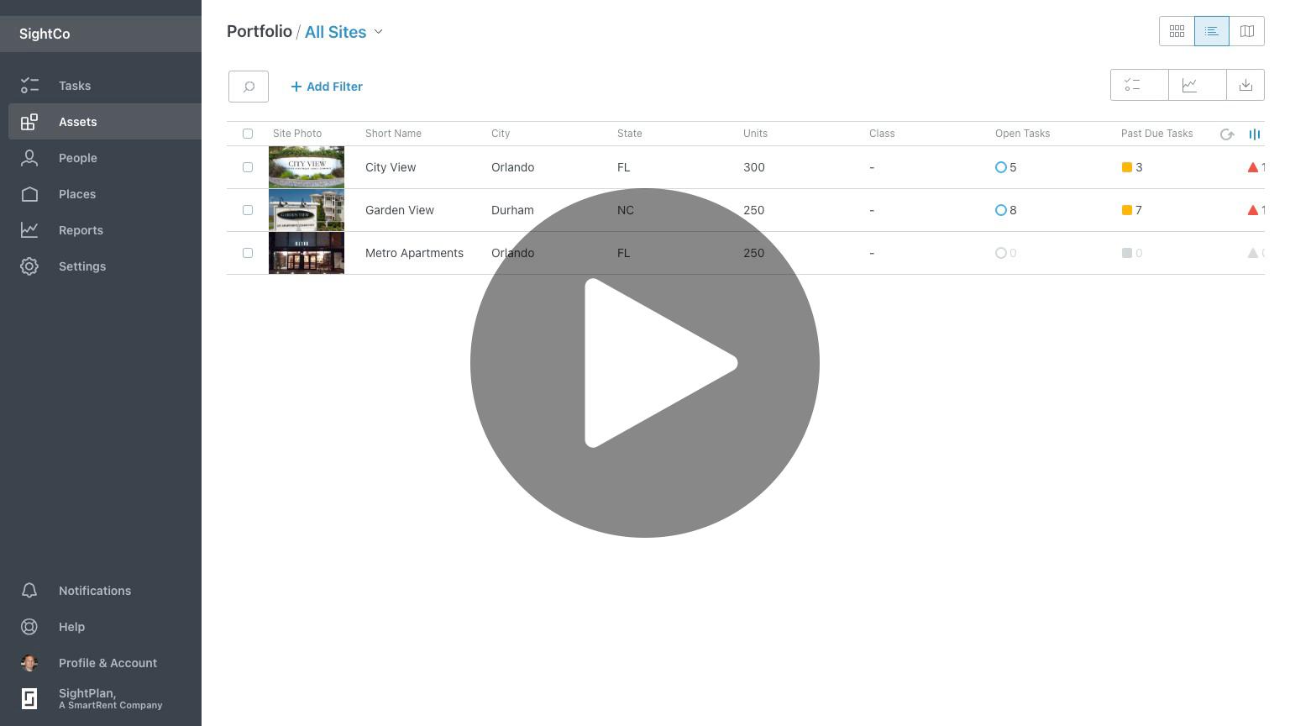Sort by the Short Name column header
The width and height of the screenshot is (1290, 726).
pos(393,134)
